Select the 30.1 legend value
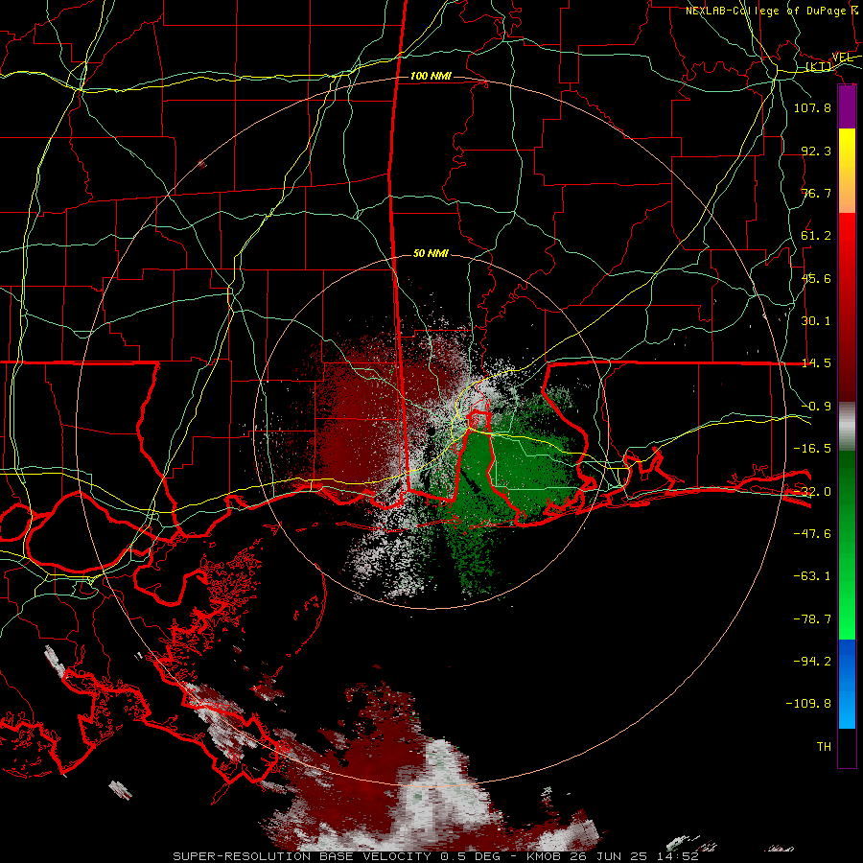The width and height of the screenshot is (863, 863). pyautogui.click(x=816, y=321)
